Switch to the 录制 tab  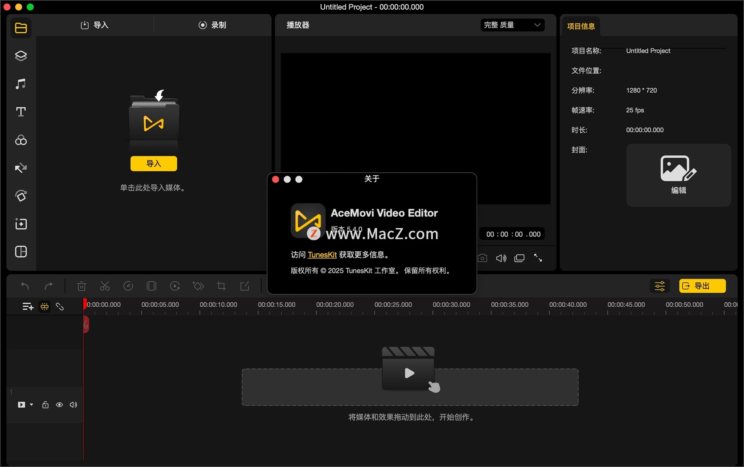point(212,25)
